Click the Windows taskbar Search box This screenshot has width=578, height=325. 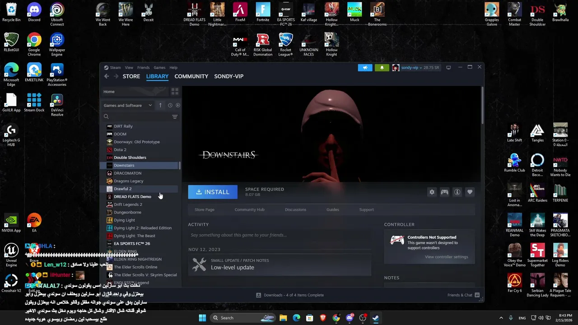click(x=244, y=318)
